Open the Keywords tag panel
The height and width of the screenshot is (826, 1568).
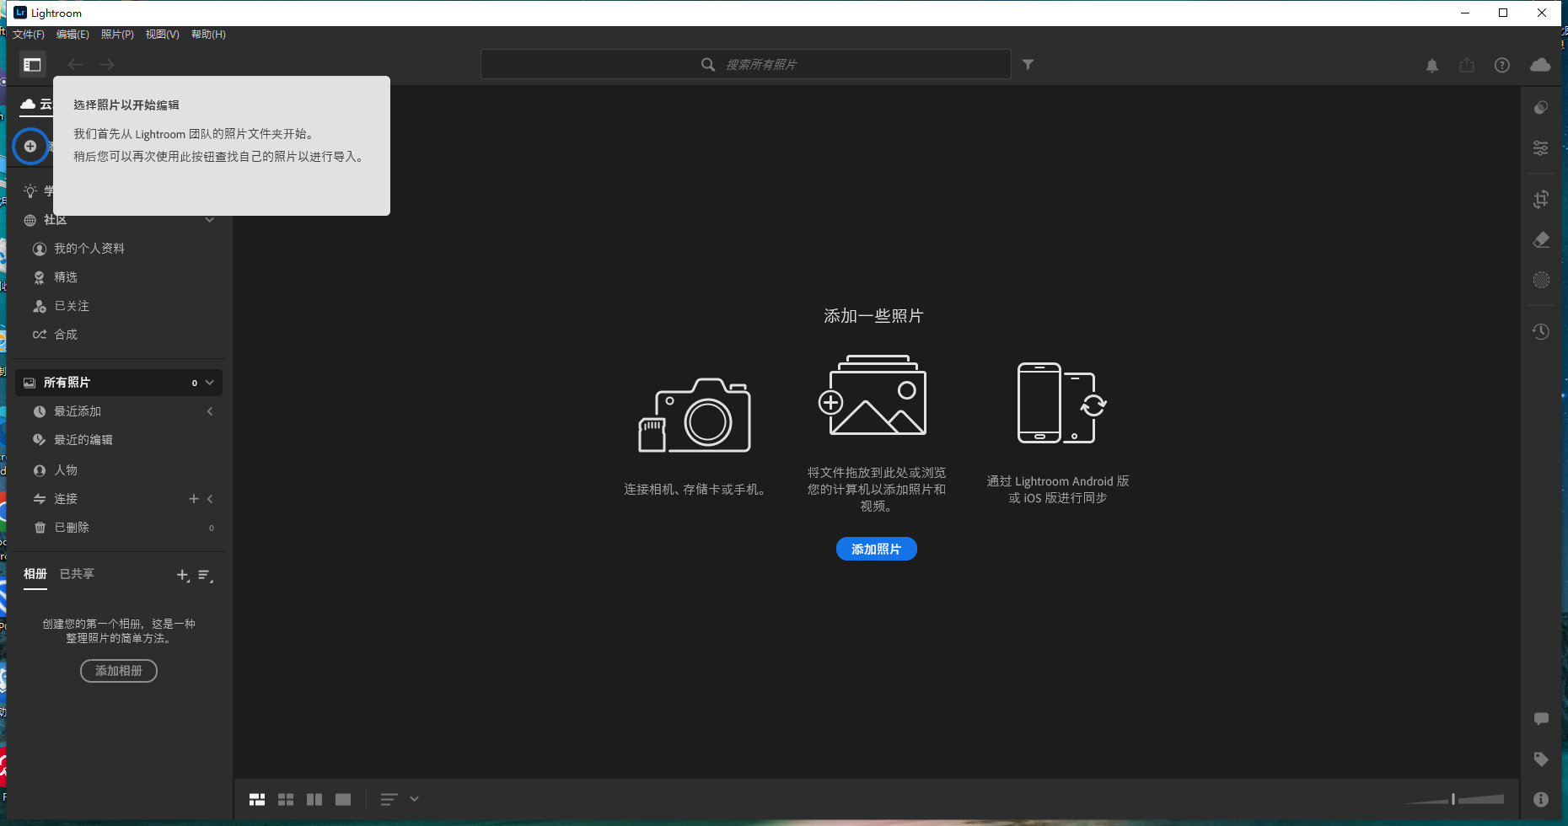[x=1541, y=759]
